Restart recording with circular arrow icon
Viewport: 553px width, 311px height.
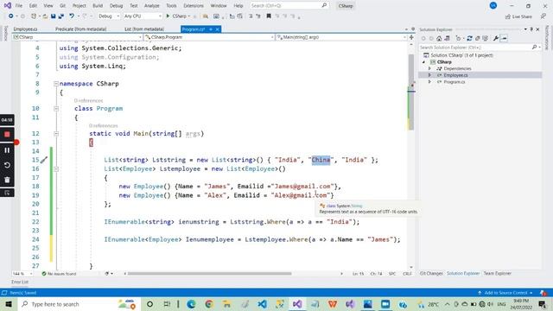tap(7, 165)
